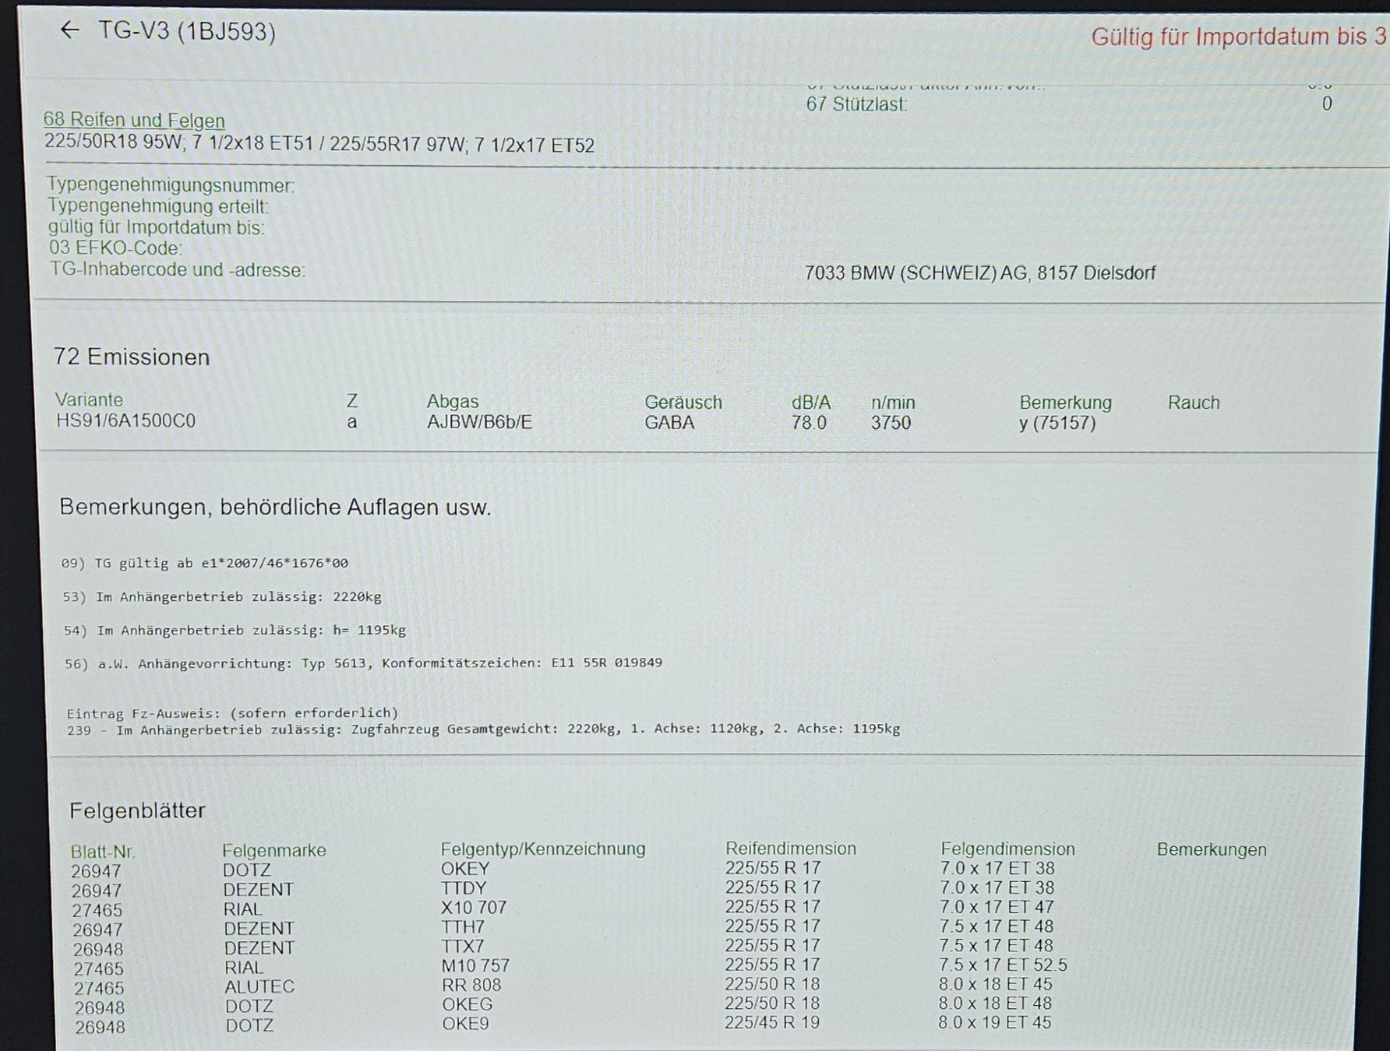Click the Blatt-Nr. column header

(x=102, y=852)
